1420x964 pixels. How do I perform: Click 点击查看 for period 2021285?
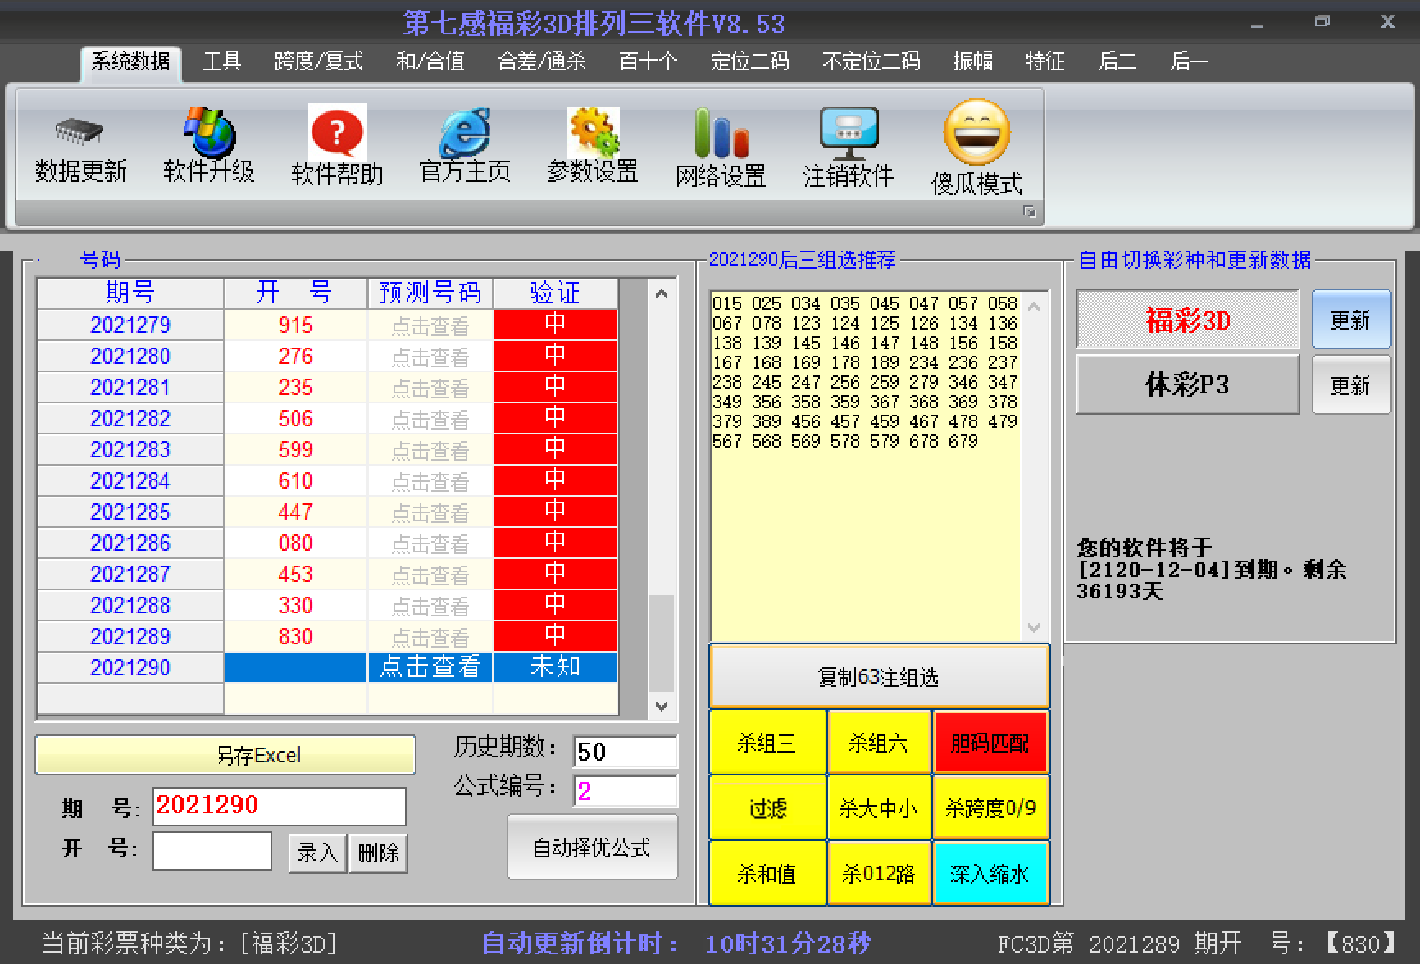tap(430, 512)
